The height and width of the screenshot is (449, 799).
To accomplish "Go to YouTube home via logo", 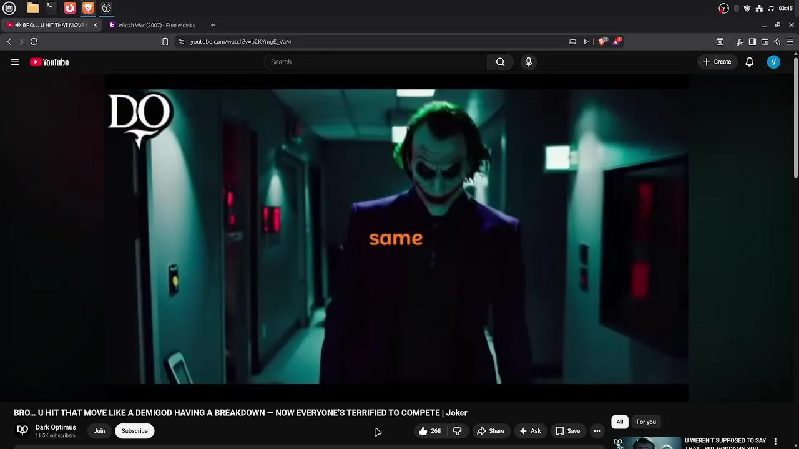I will 49,62.
